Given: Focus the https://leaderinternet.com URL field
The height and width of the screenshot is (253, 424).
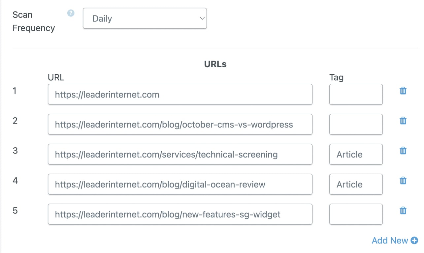Looking at the screenshot, I should coord(180,95).
